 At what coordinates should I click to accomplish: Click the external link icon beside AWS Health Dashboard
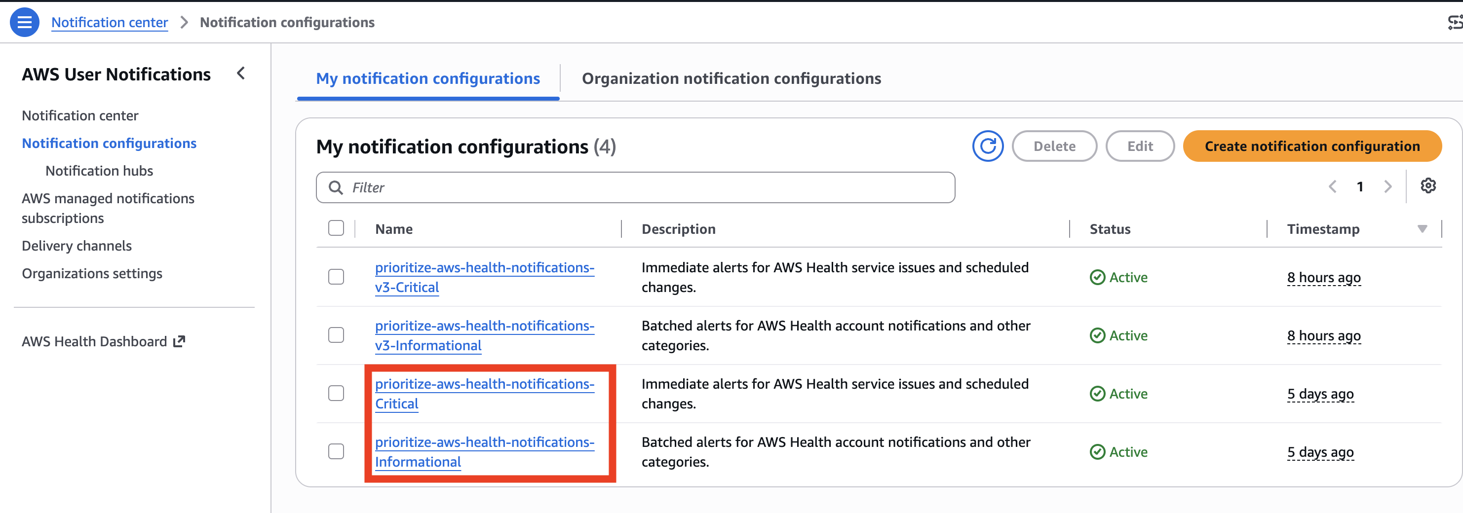tap(180, 342)
